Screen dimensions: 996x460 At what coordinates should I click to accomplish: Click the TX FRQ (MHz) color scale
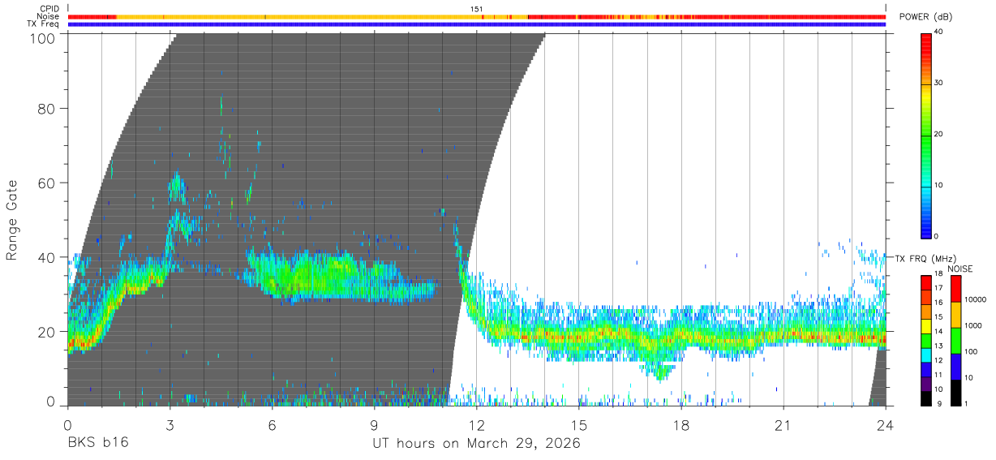[925, 341]
